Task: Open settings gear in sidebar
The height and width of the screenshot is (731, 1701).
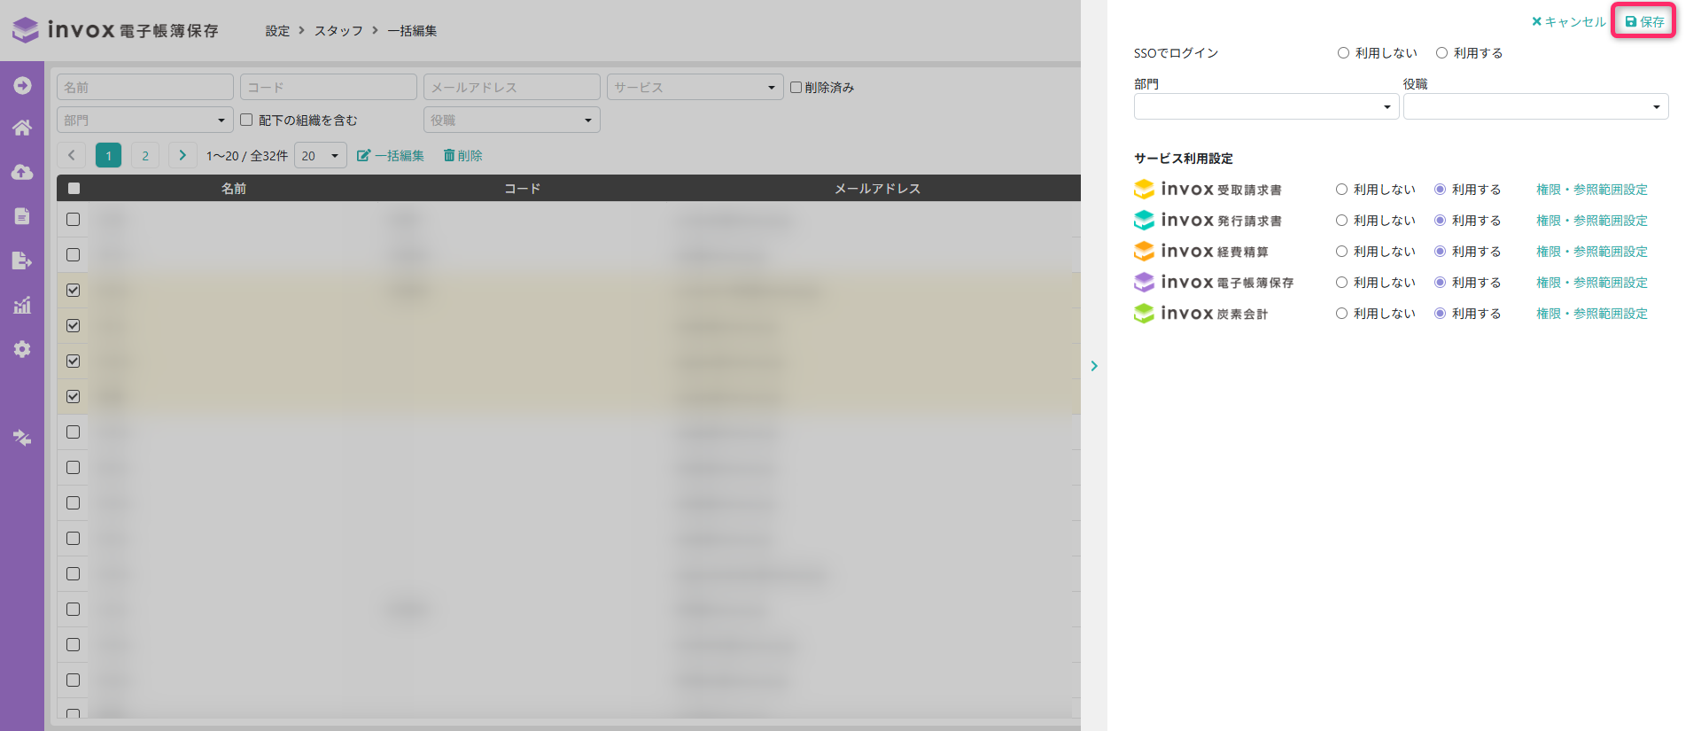Action: (x=22, y=349)
